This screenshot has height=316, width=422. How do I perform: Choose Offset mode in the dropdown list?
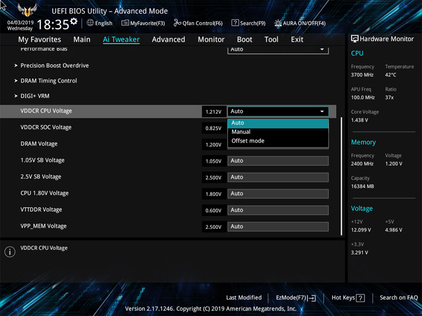coord(278,141)
